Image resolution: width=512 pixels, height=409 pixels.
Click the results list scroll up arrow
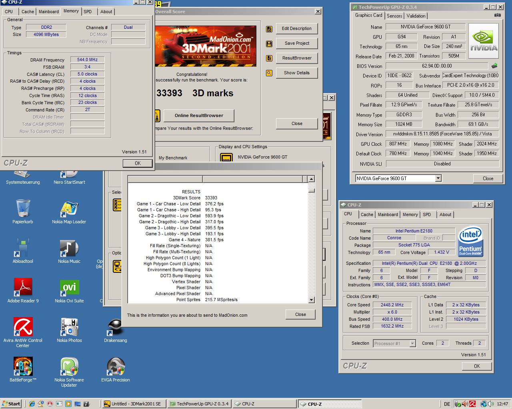(x=312, y=179)
